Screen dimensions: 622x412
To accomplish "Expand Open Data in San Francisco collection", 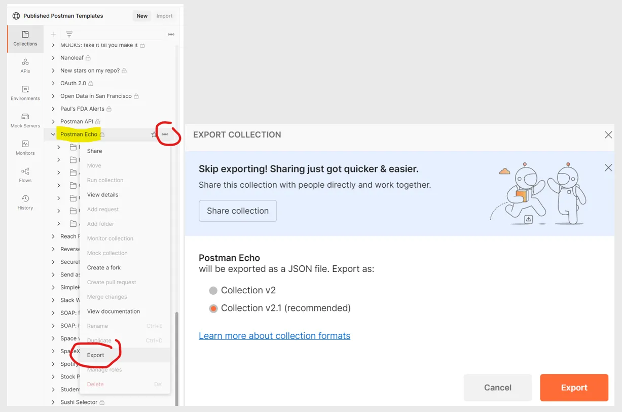I will pos(53,96).
